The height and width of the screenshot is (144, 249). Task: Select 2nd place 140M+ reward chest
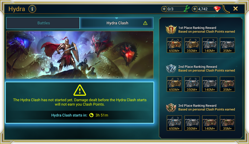(x=210, y=84)
